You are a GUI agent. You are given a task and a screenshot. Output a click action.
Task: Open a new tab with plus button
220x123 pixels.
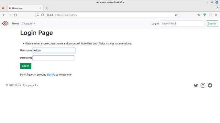pyautogui.click(x=47, y=8)
